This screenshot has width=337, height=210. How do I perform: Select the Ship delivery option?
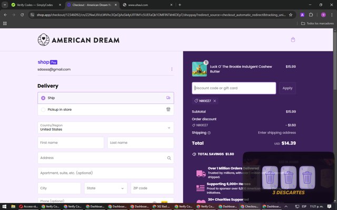click(106, 98)
